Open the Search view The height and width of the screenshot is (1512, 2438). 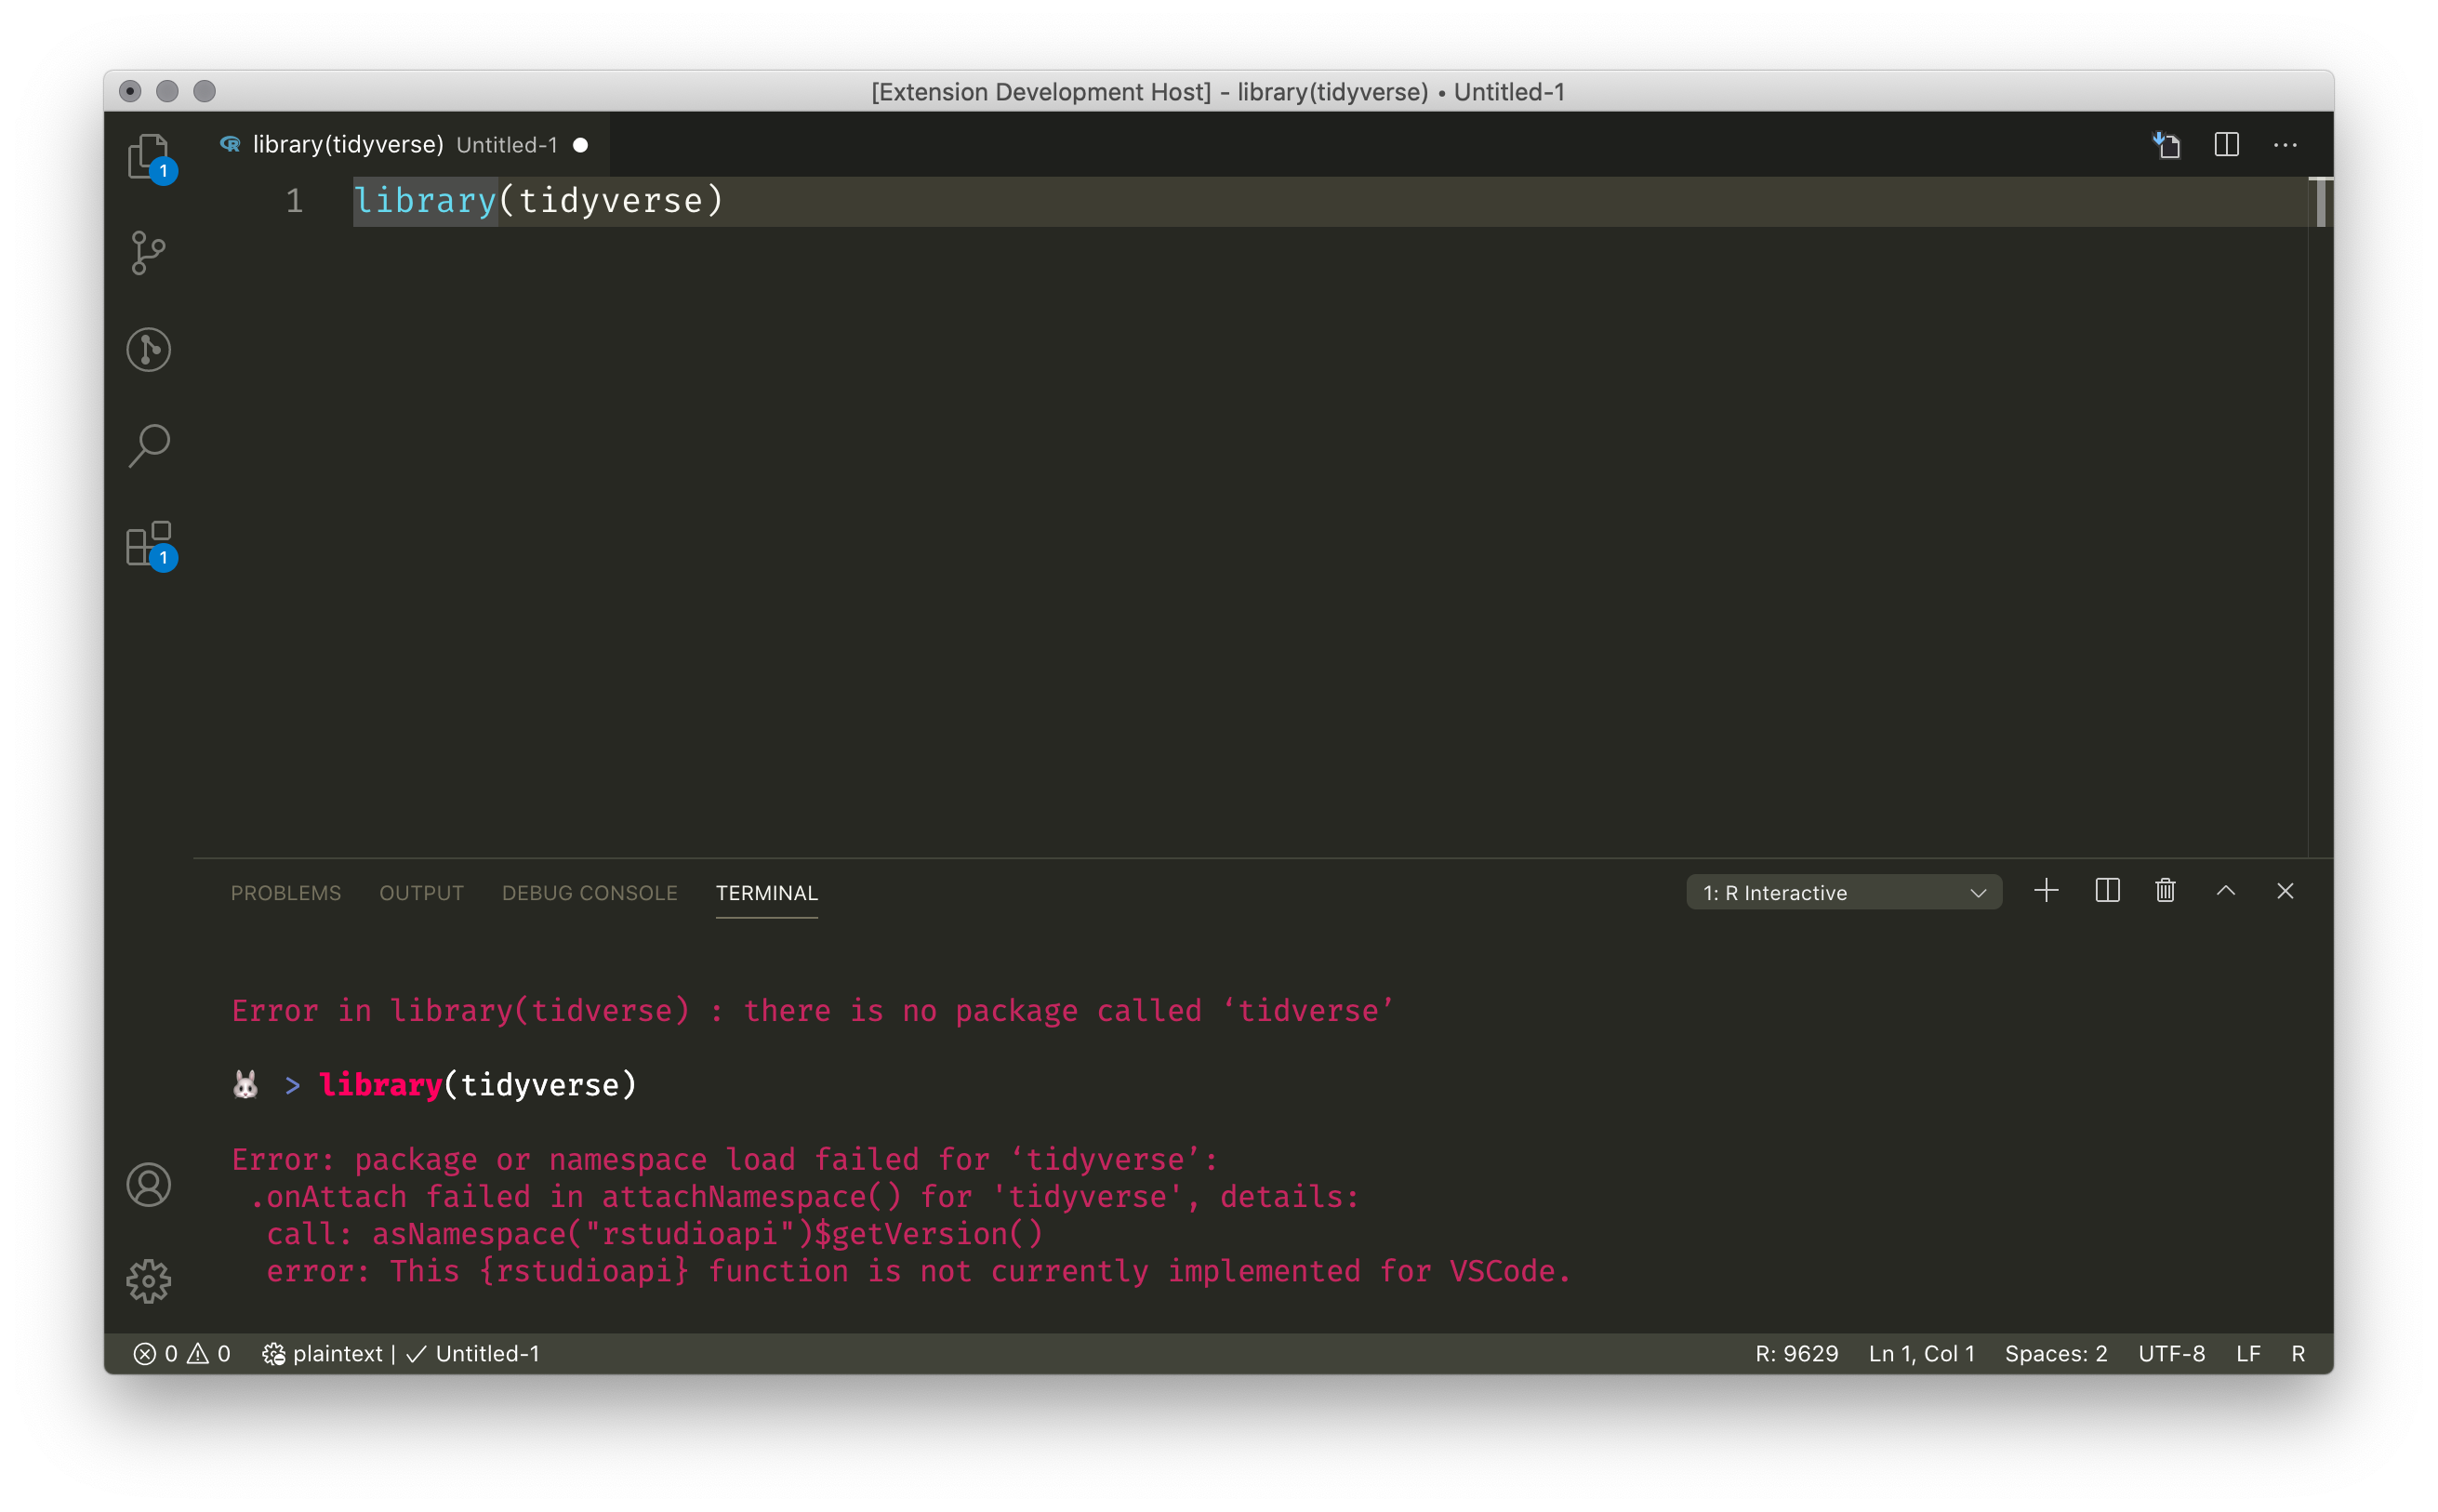point(149,446)
